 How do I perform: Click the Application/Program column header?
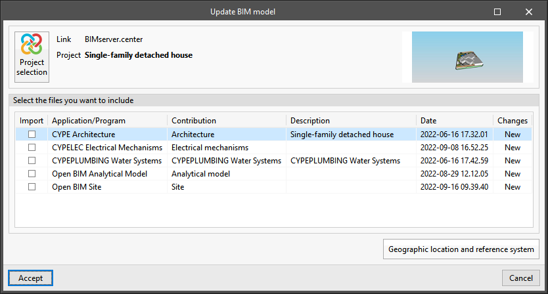89,121
